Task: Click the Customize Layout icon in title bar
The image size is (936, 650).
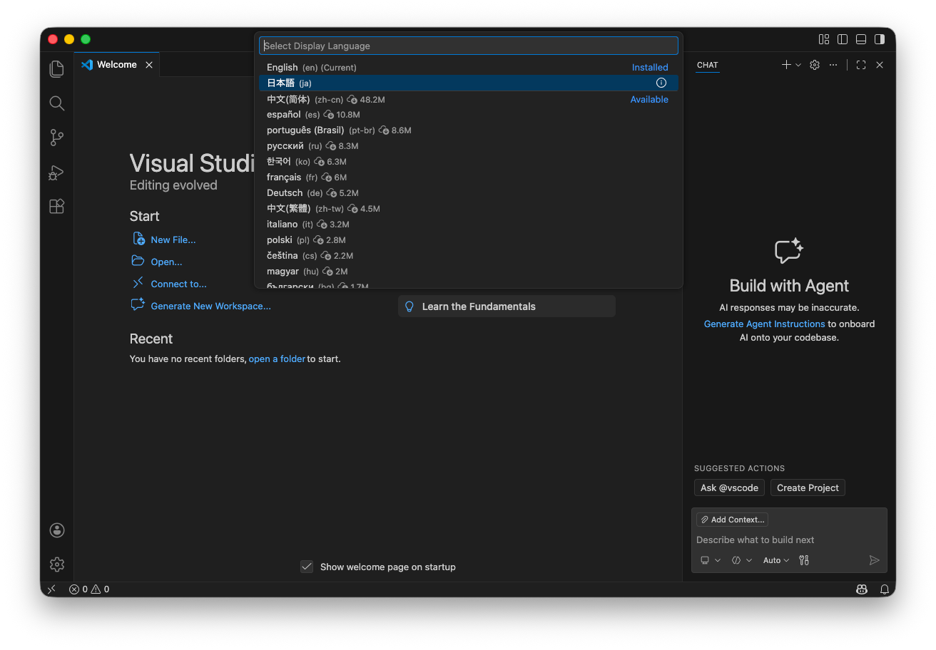Action: coord(824,39)
